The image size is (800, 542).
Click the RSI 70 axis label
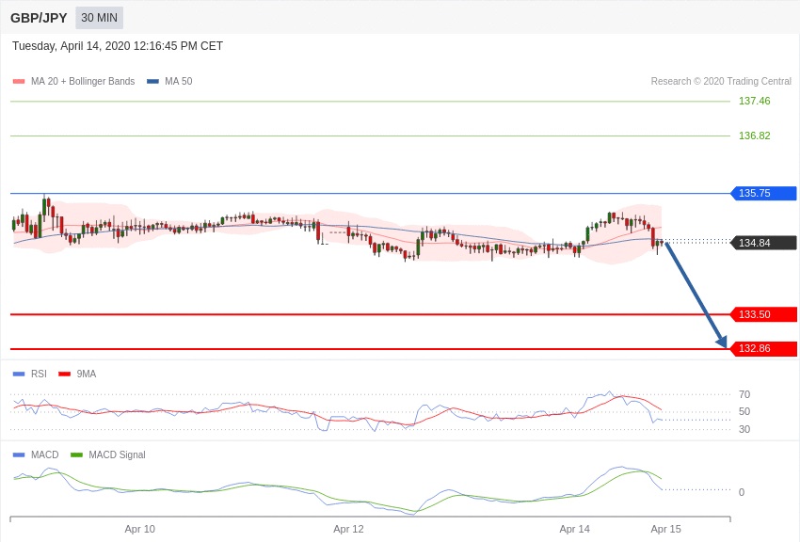pyautogui.click(x=744, y=394)
